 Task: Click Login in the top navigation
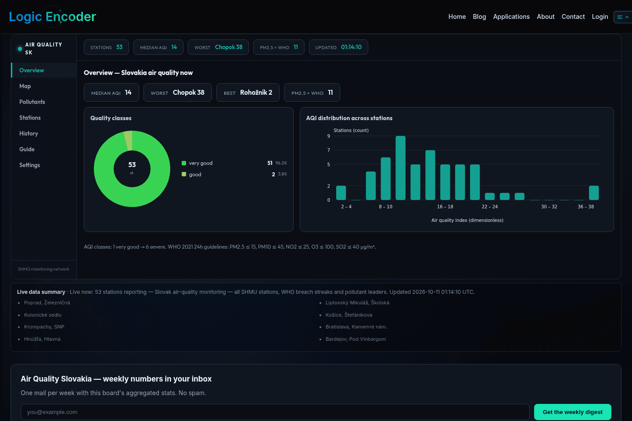coord(600,17)
